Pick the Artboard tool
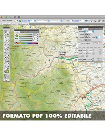 [x=5, y=63]
